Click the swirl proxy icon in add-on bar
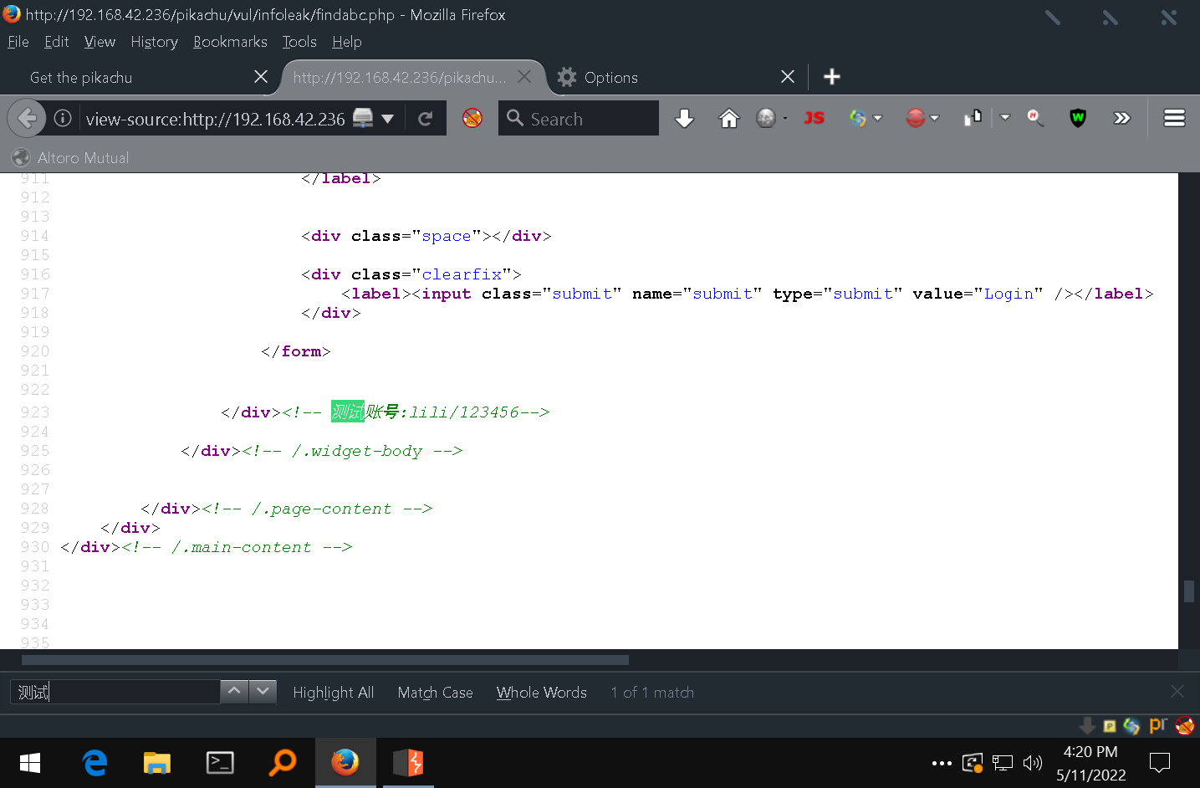 pyautogui.click(x=1131, y=726)
